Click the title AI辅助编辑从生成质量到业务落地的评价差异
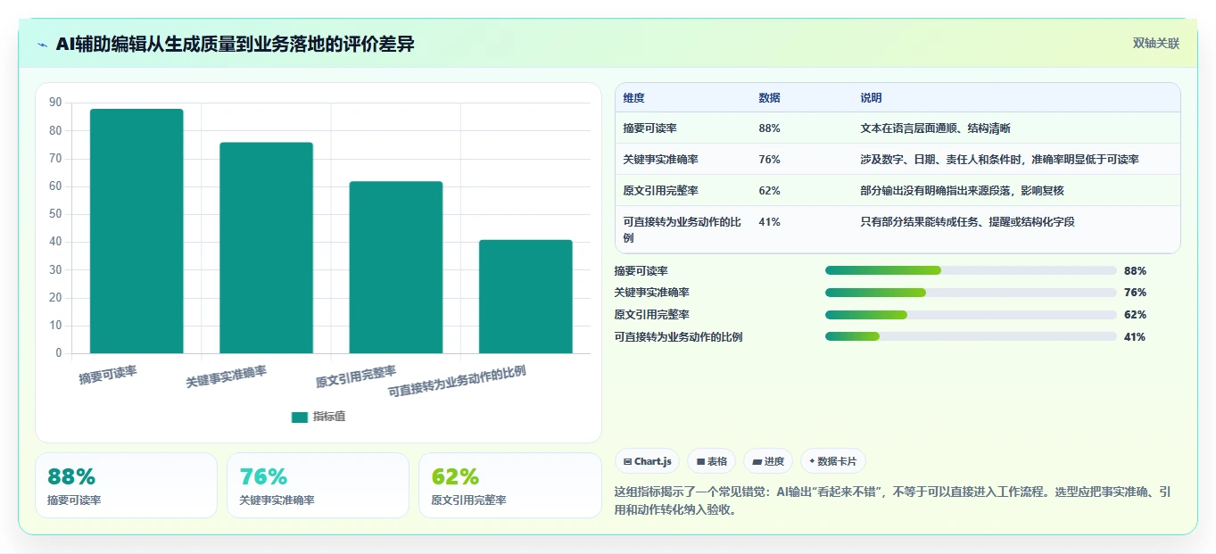Screen dimensions: 1216x554 click(235, 45)
